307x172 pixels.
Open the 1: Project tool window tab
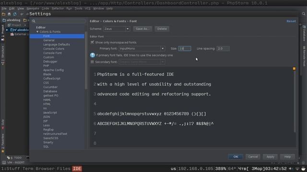(3, 32)
